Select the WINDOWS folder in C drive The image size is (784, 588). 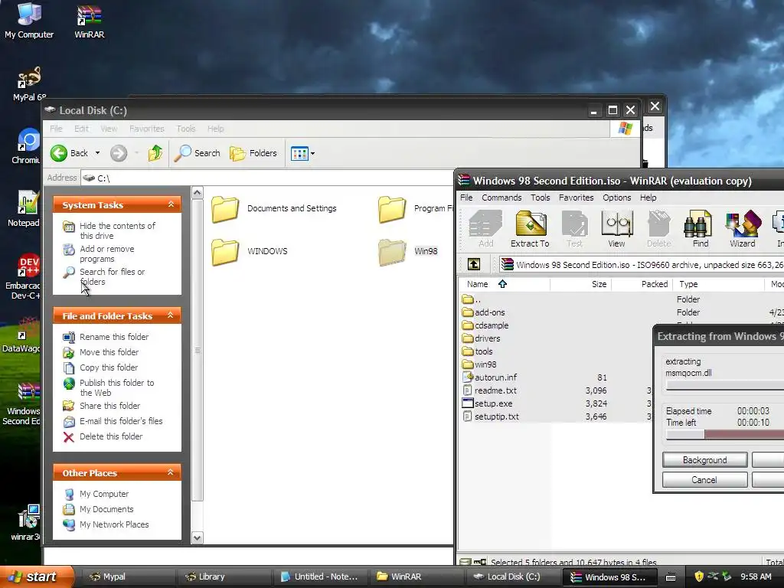pos(250,251)
